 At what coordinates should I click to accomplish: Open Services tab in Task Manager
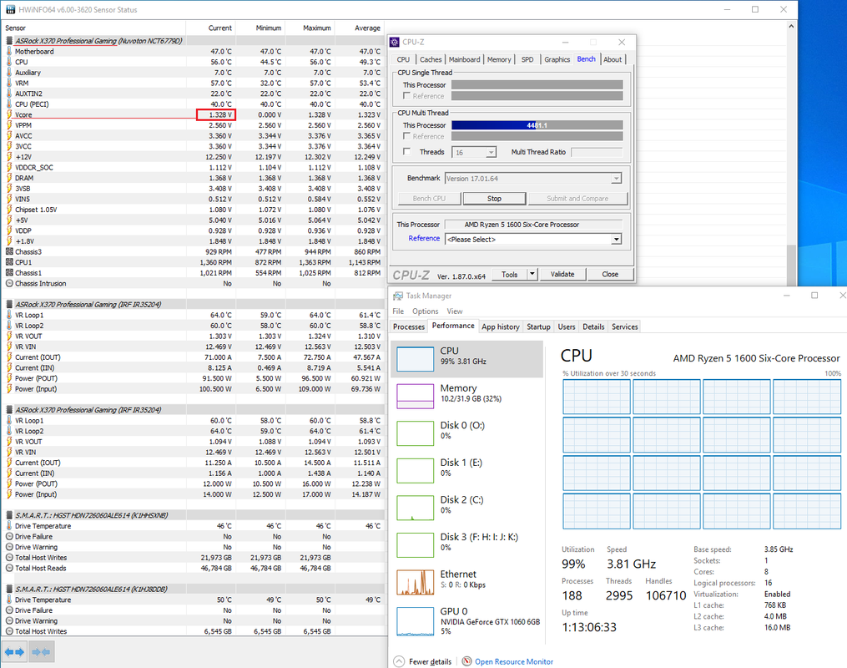click(625, 327)
